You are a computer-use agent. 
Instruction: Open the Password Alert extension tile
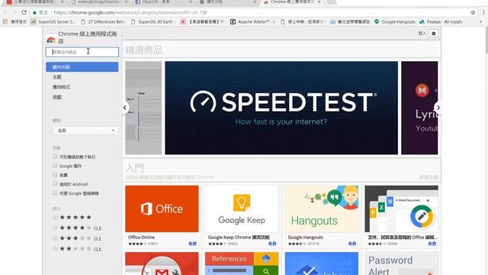click(x=402, y=264)
